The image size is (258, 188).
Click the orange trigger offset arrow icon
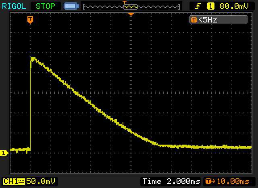(x=210, y=182)
